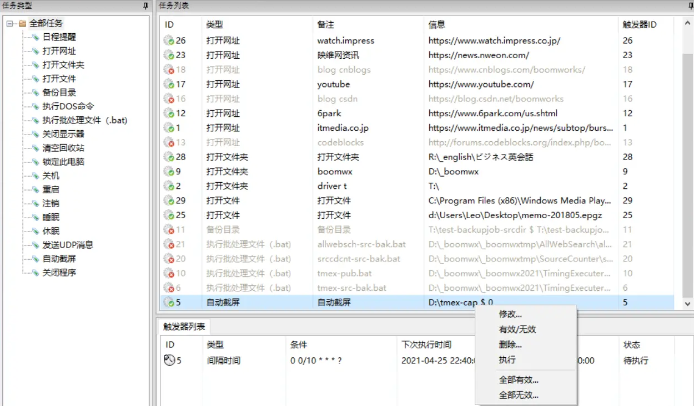Click the status icon of youtube task 17
Screen dimensions: 694x406
coord(169,84)
